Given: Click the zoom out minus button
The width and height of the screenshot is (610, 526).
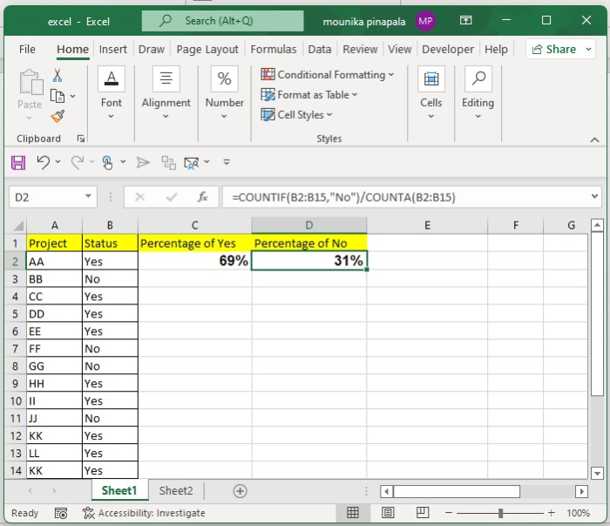Looking at the screenshot, I should pyautogui.click(x=449, y=513).
